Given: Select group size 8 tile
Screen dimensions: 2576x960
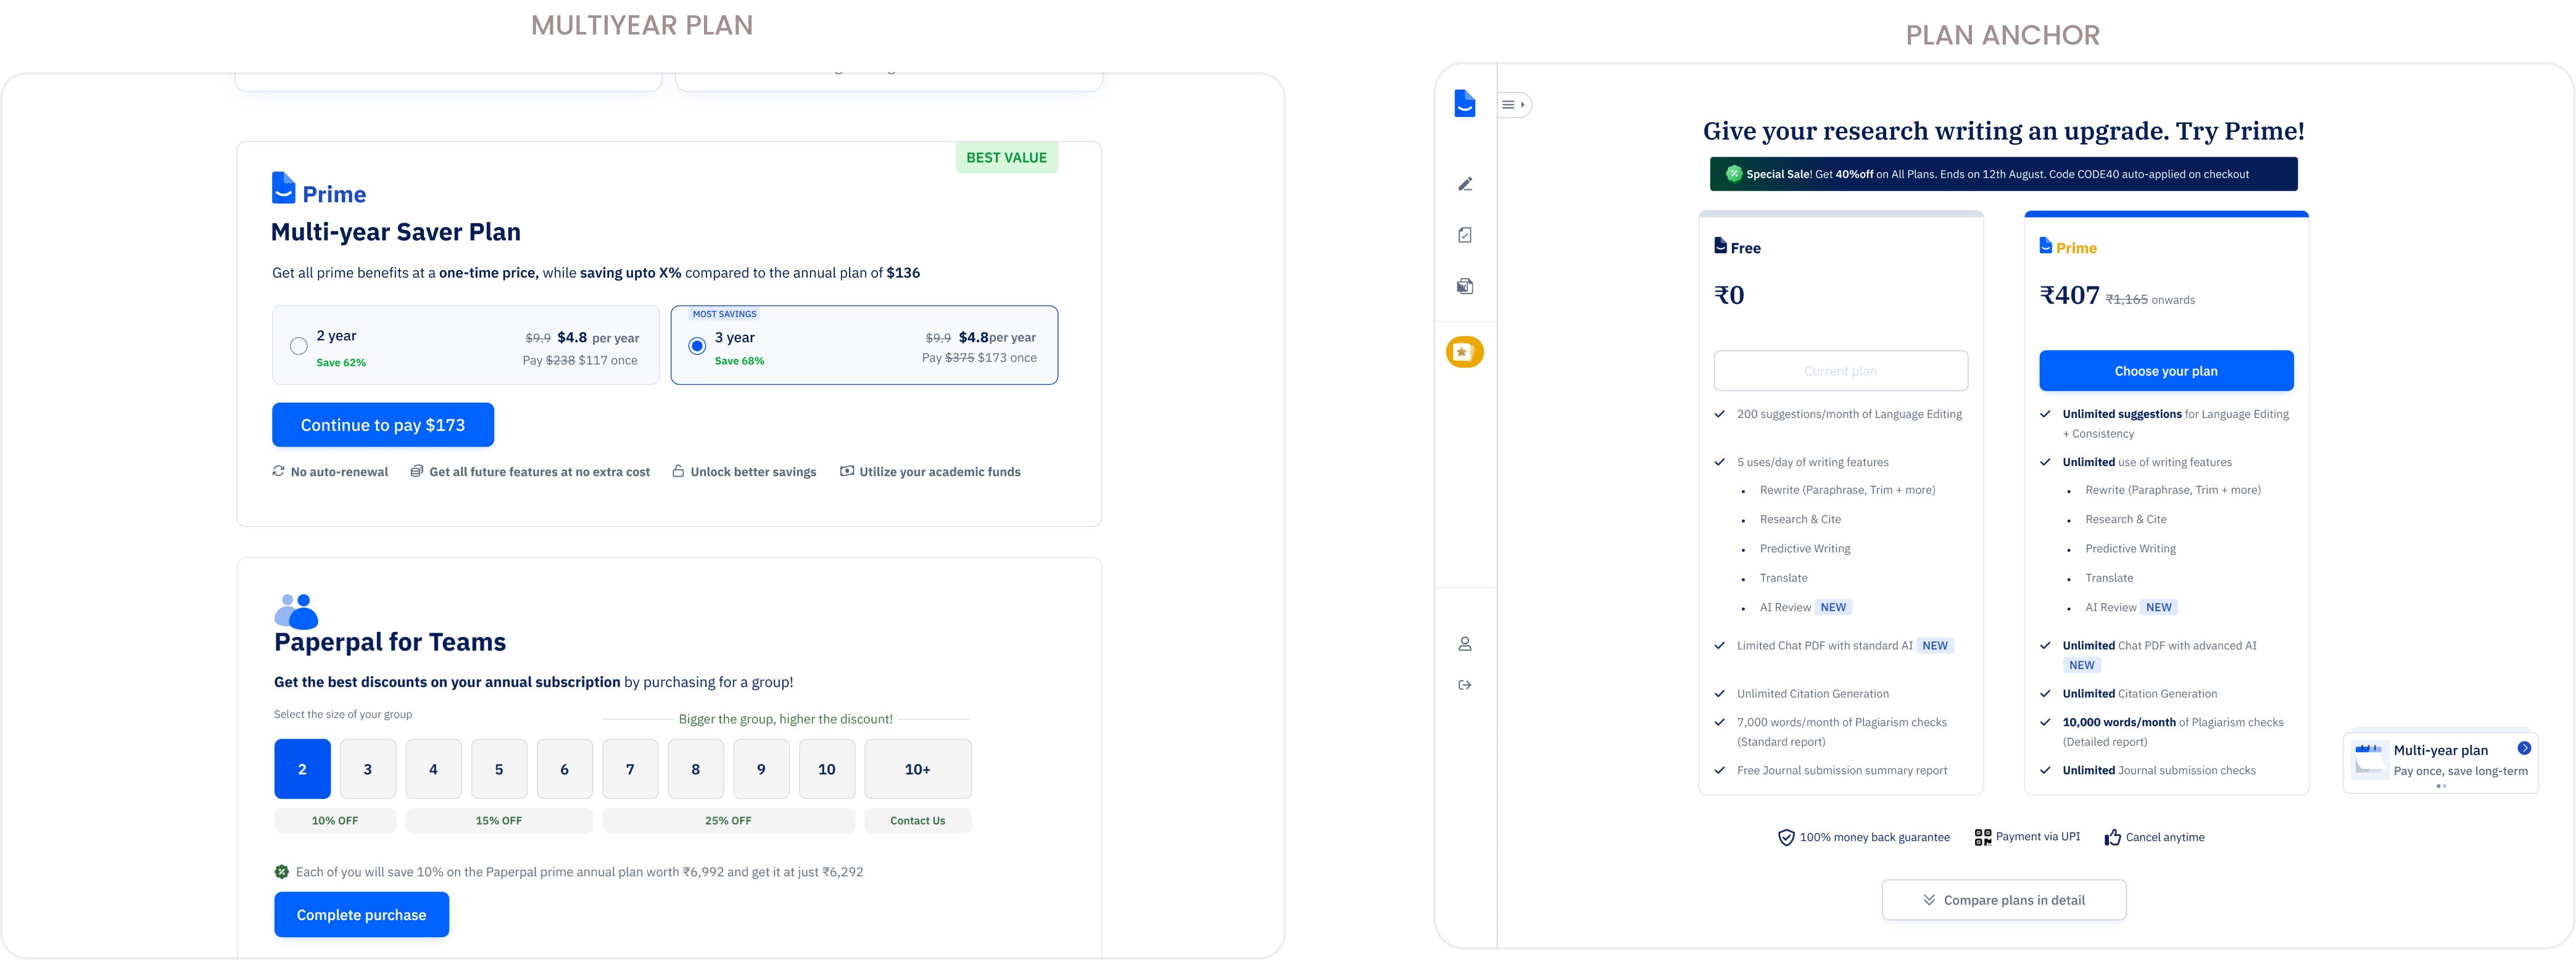Looking at the screenshot, I should [x=695, y=769].
